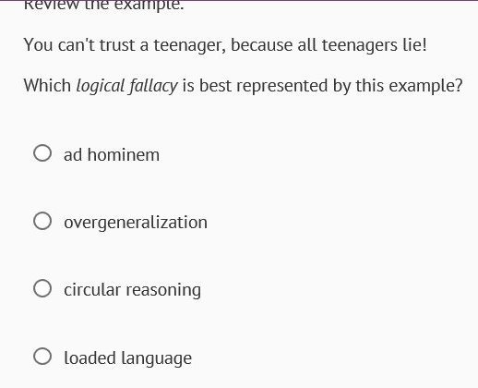Screen dimensions: 478x388
Task: Click the word "represented" in the question
Action: tap(282, 86)
